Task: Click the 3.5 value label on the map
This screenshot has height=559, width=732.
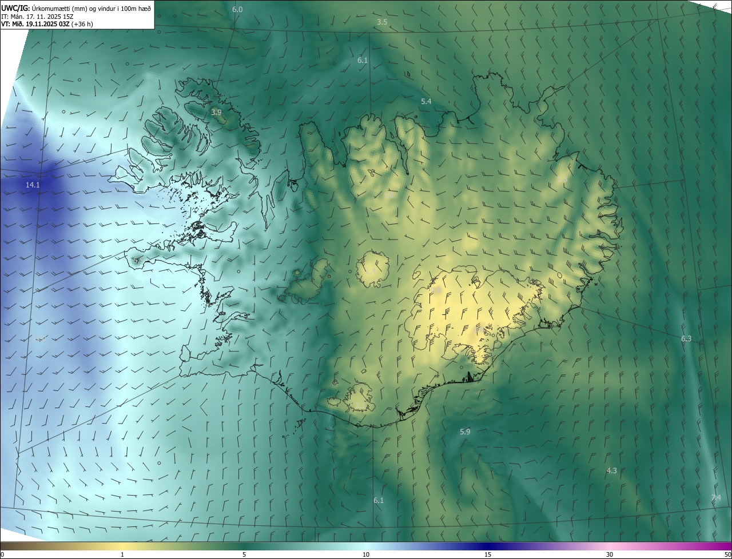Action: tap(382, 22)
